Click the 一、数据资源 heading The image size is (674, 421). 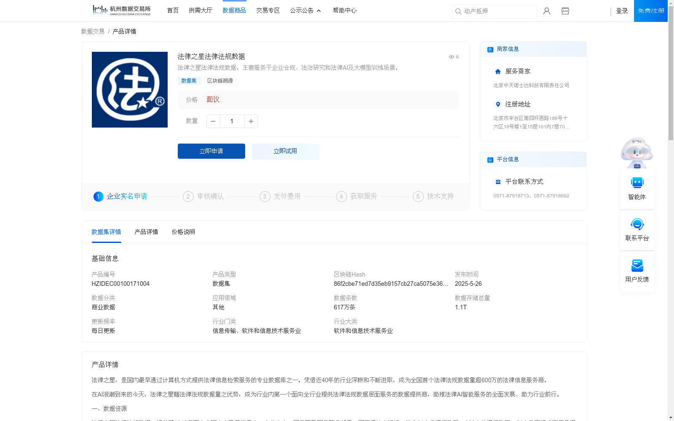[x=109, y=409]
